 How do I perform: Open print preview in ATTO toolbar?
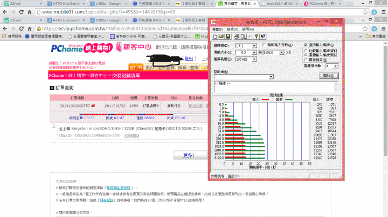point(243,37)
